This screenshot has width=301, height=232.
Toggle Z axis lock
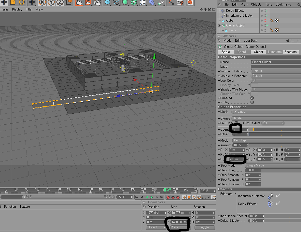[60, 3]
